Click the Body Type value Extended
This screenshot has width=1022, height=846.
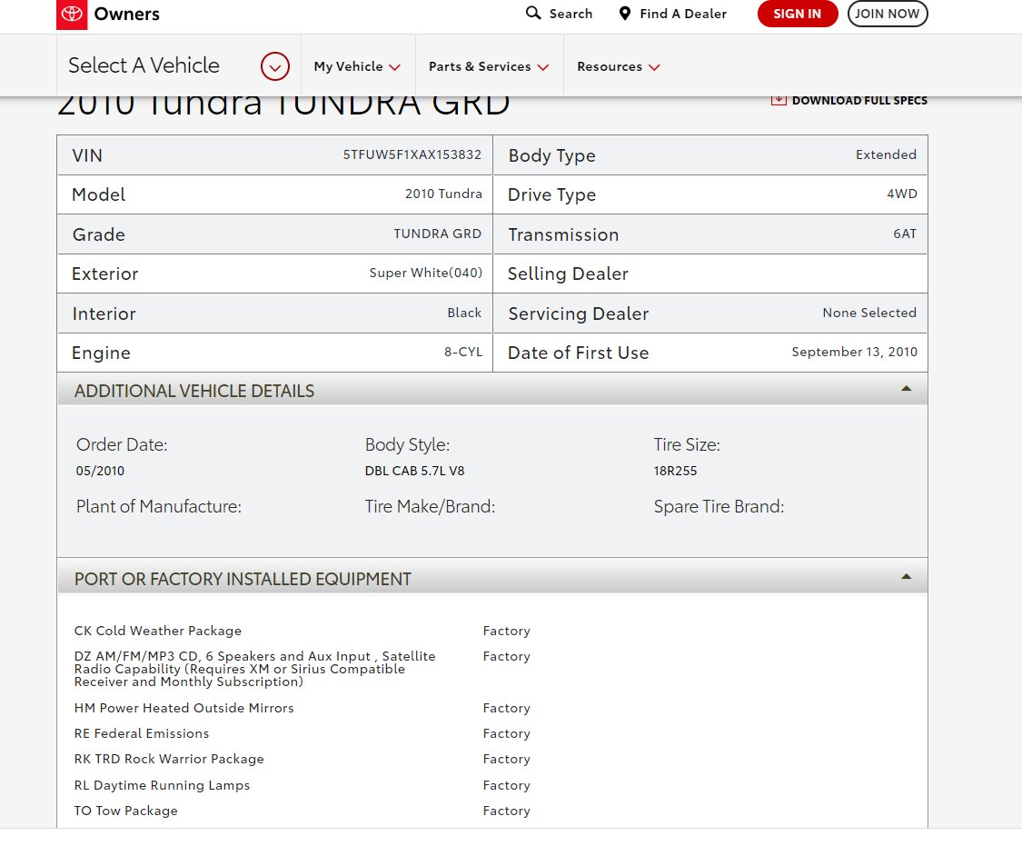pyautogui.click(x=887, y=154)
